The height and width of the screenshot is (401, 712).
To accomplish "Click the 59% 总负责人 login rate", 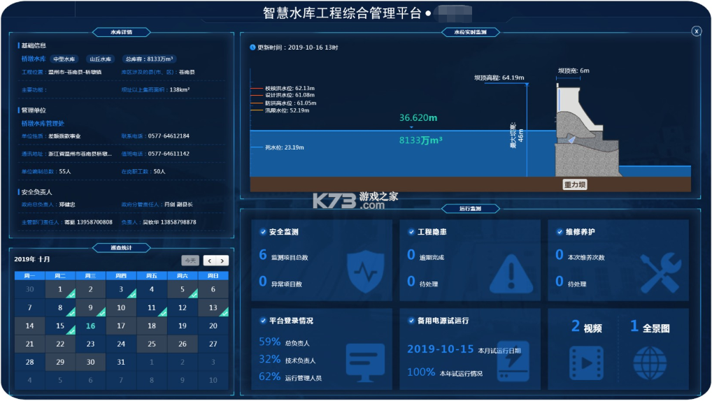I will (x=284, y=342).
